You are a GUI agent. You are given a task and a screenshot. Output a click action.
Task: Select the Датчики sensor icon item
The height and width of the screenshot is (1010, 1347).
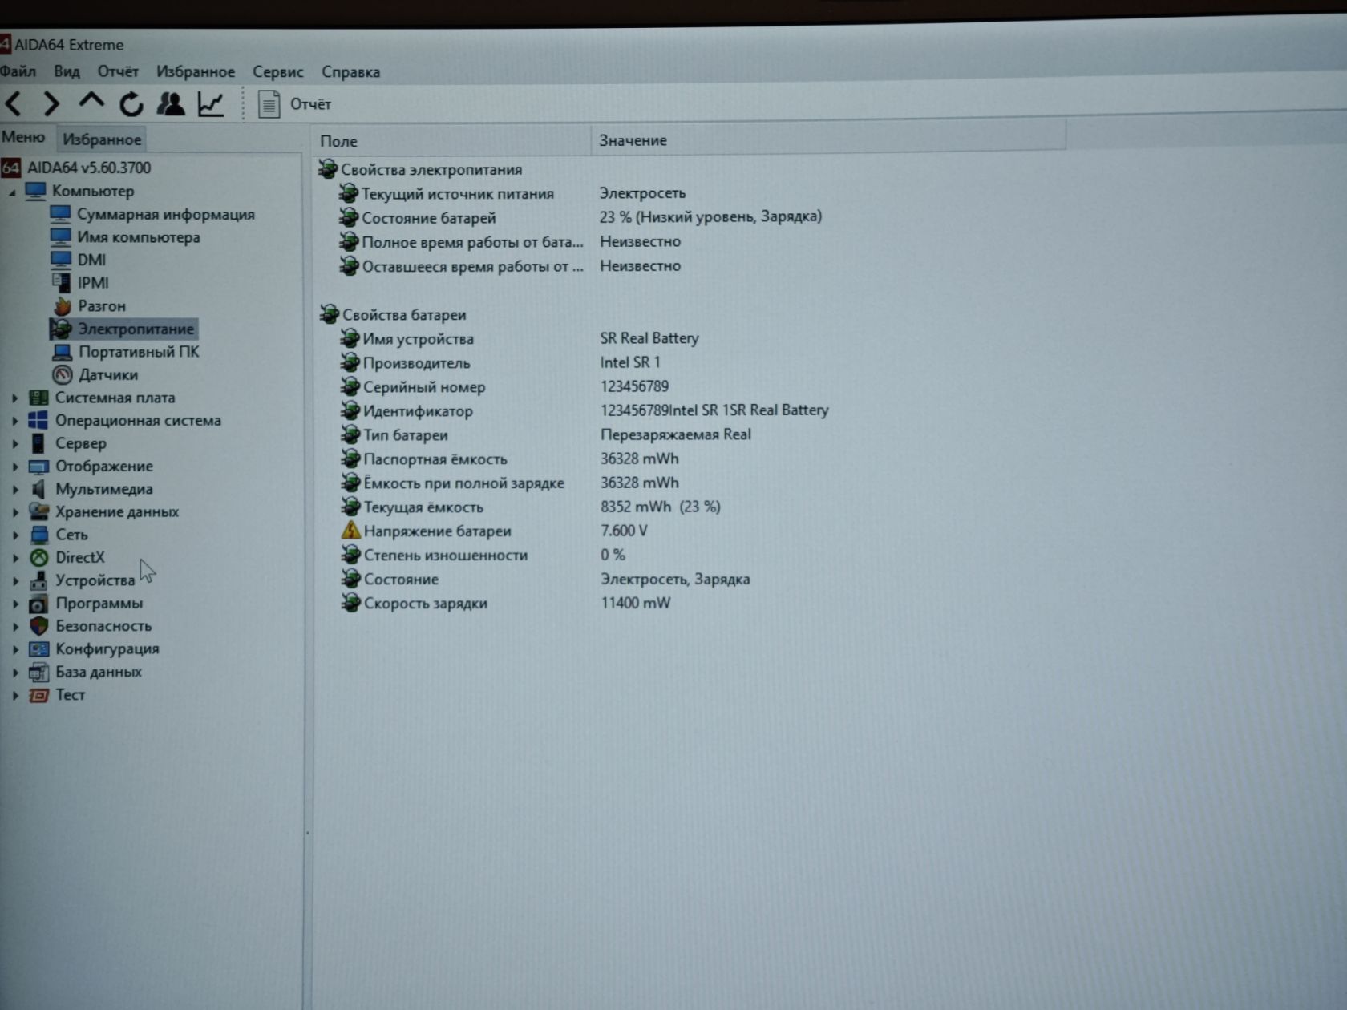click(63, 374)
